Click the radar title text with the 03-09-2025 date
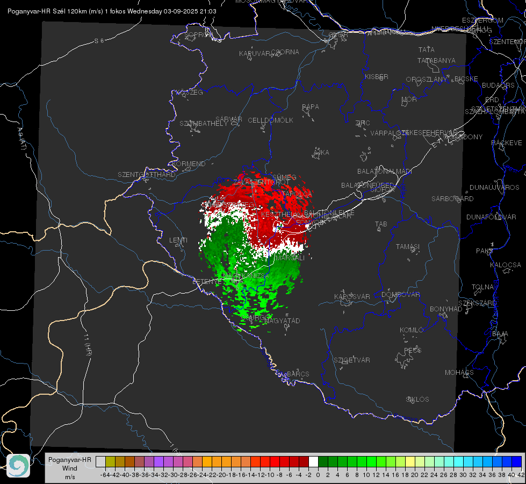The width and height of the screenshot is (526, 484). click(x=112, y=11)
